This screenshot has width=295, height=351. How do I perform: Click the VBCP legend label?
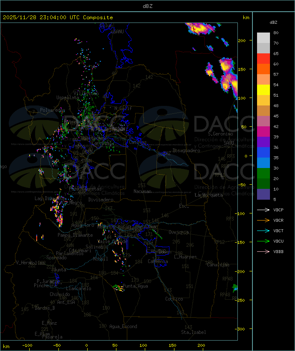[x=278, y=210]
